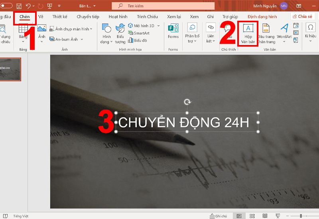
Task: Open the Hình dạng shapes dropdown
Action: (106, 34)
